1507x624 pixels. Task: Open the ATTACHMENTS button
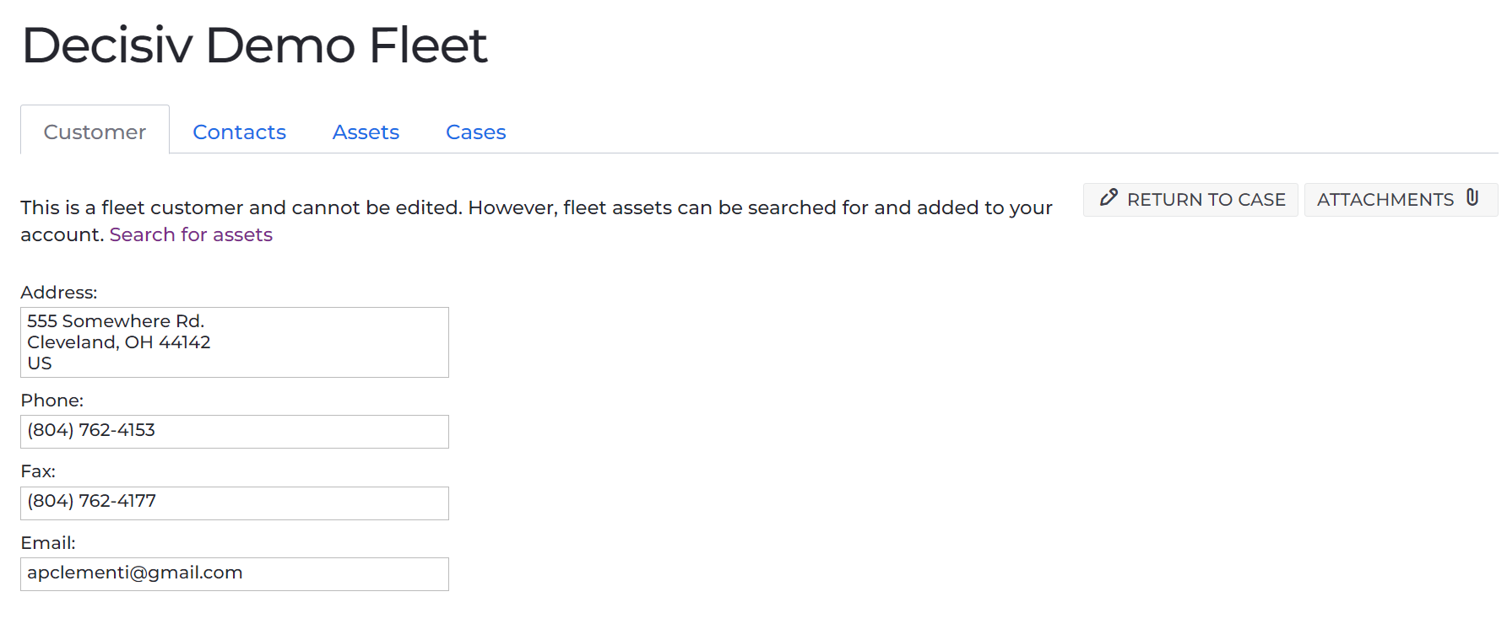point(1401,200)
